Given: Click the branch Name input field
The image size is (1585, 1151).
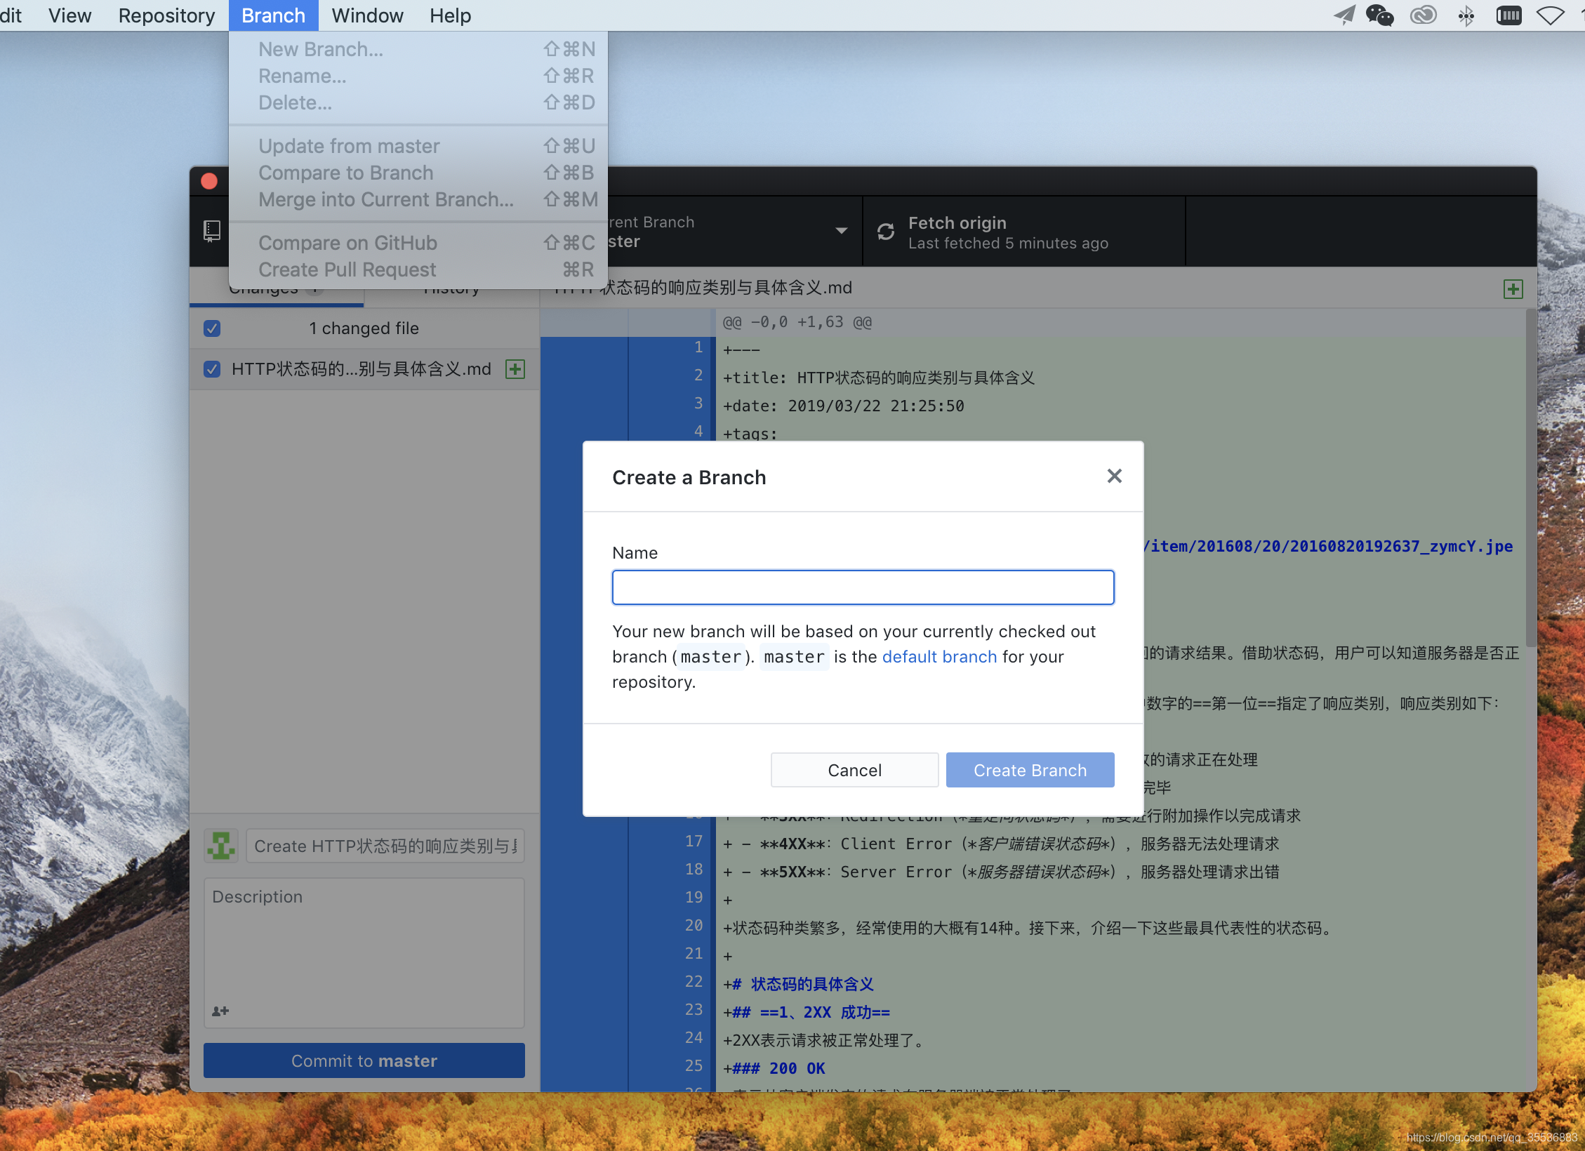Looking at the screenshot, I should [x=862, y=587].
